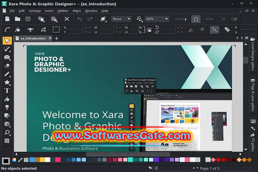
Task: Click width nudge arrows
Action: [118, 28]
